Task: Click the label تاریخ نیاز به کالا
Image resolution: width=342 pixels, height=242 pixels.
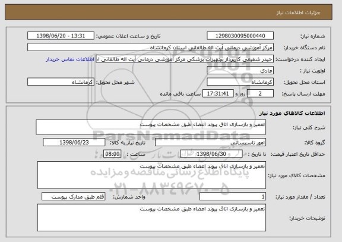Action: (128, 143)
